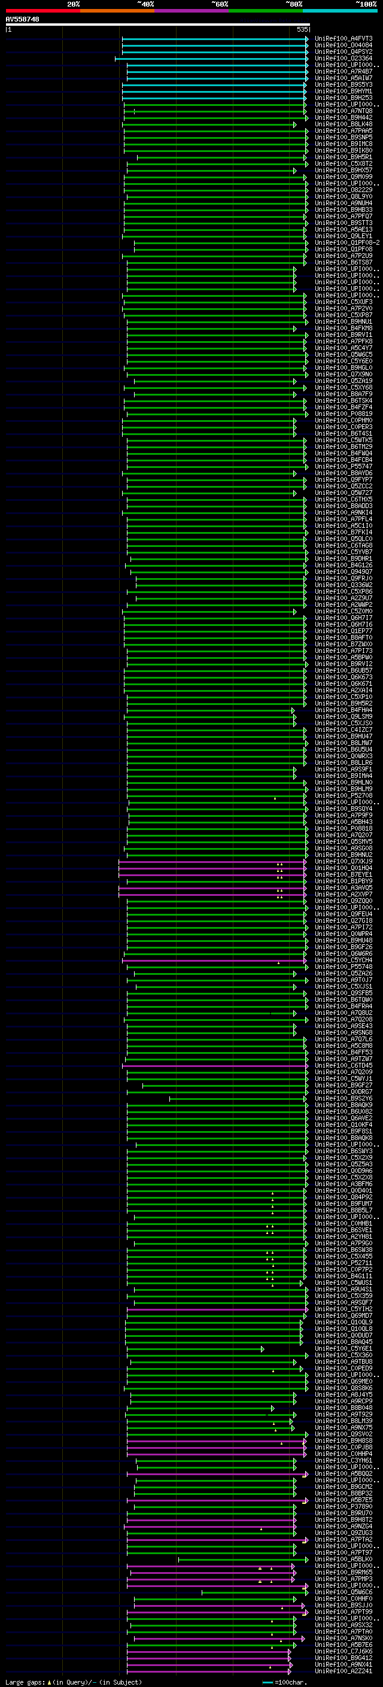Choose hit UniRef100_A7Q8U2
Image resolution: width=383 pixels, height=1687 pixels.
coord(343,1013)
